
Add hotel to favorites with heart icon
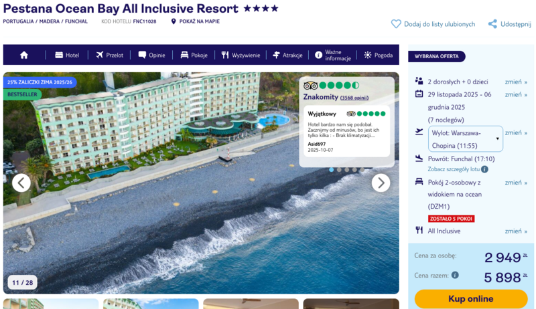pyautogui.click(x=396, y=24)
